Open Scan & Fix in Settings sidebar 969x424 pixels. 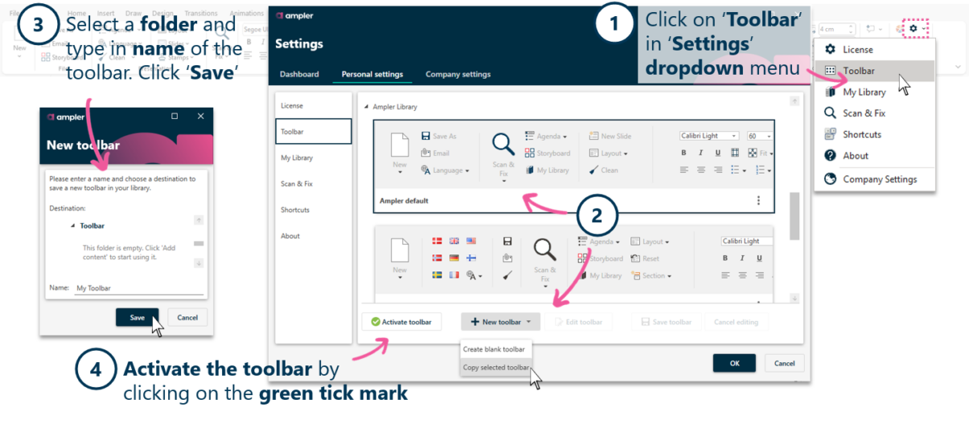coord(313,184)
